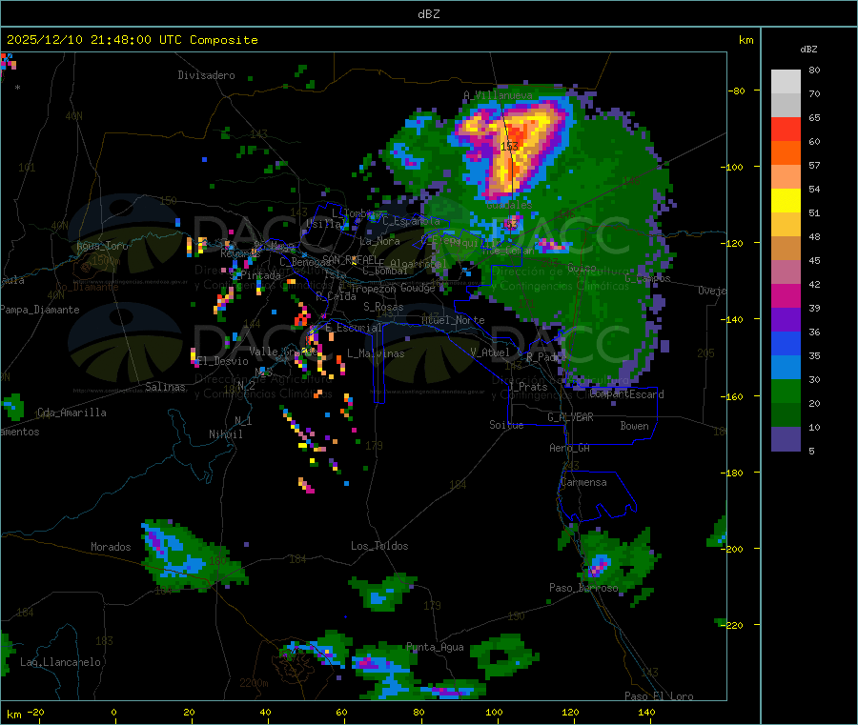Click the -160 km vertical axis tick
858x725 pixels.
click(733, 396)
